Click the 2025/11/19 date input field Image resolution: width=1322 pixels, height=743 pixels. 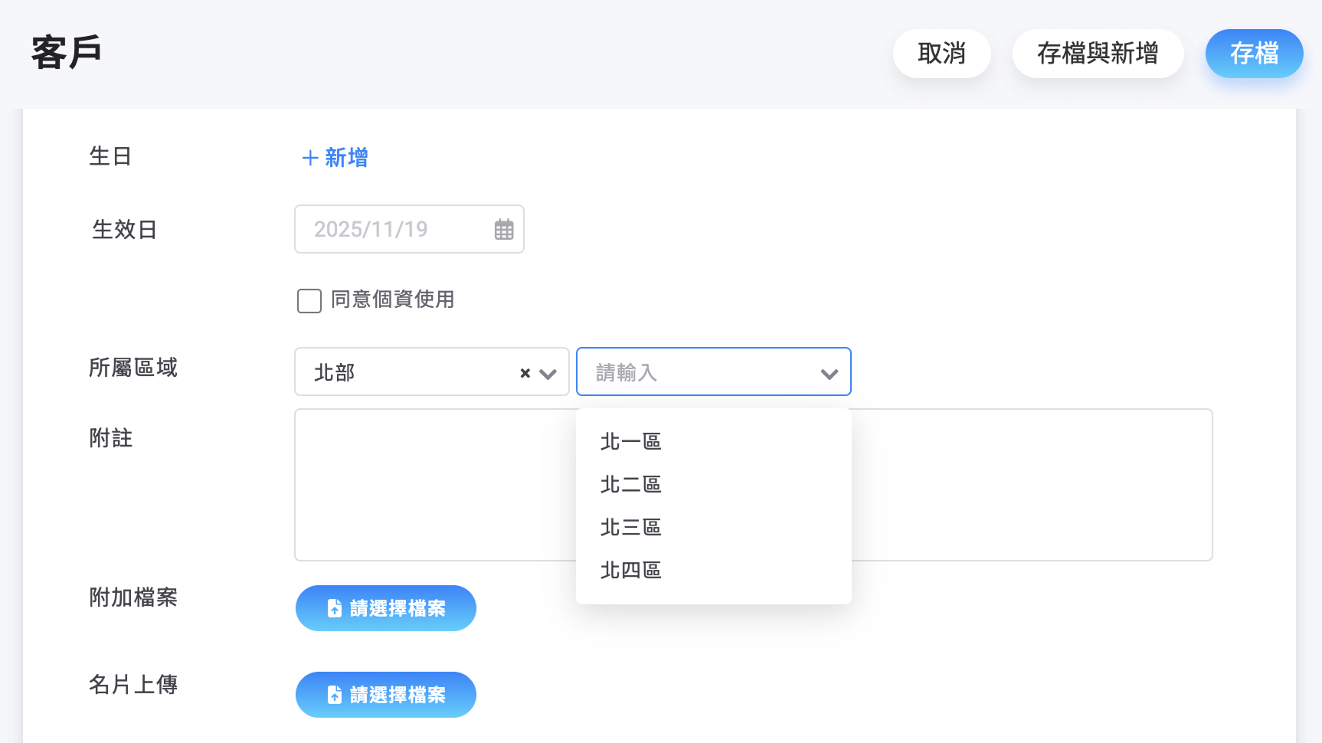(x=391, y=229)
